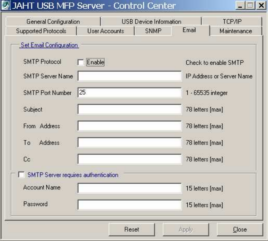The height and width of the screenshot is (241, 268).
Task: Click the app icon in title bar
Action: click(6, 6)
